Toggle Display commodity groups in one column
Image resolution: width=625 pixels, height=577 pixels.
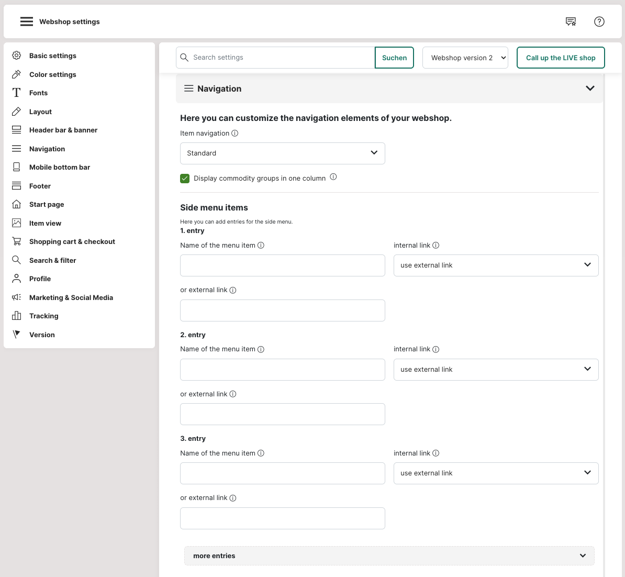(185, 179)
